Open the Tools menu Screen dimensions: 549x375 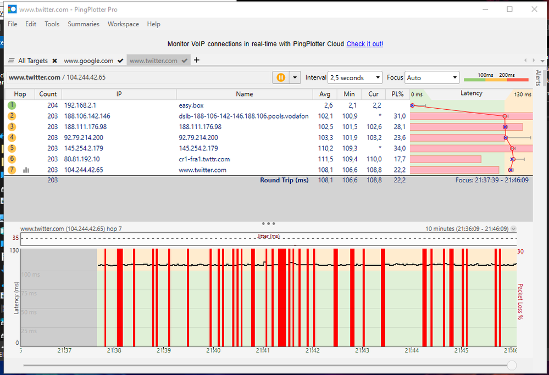tap(52, 24)
